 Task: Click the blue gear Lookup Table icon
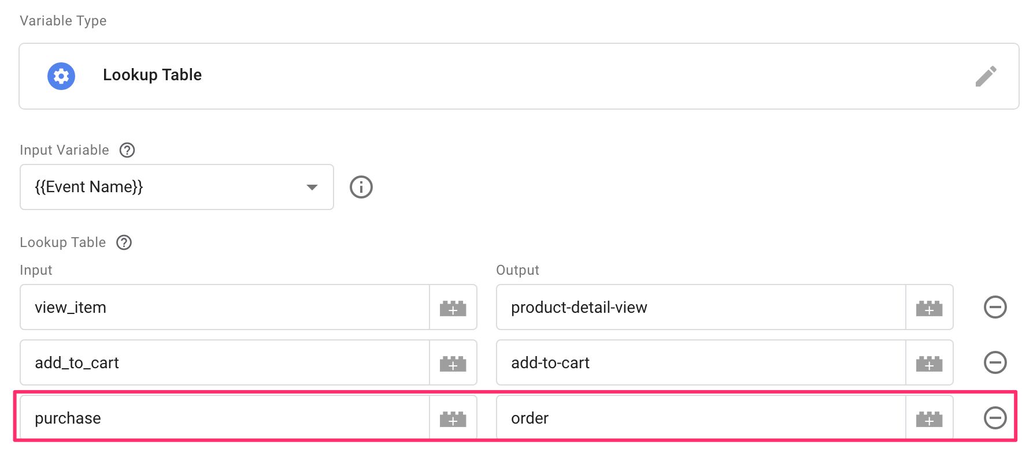click(61, 76)
